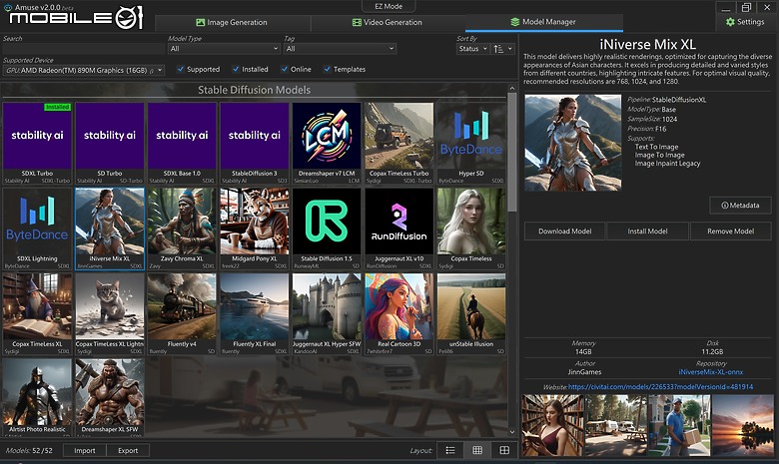This screenshot has height=464, width=779.
Task: Click the Export button
Action: coord(128,451)
